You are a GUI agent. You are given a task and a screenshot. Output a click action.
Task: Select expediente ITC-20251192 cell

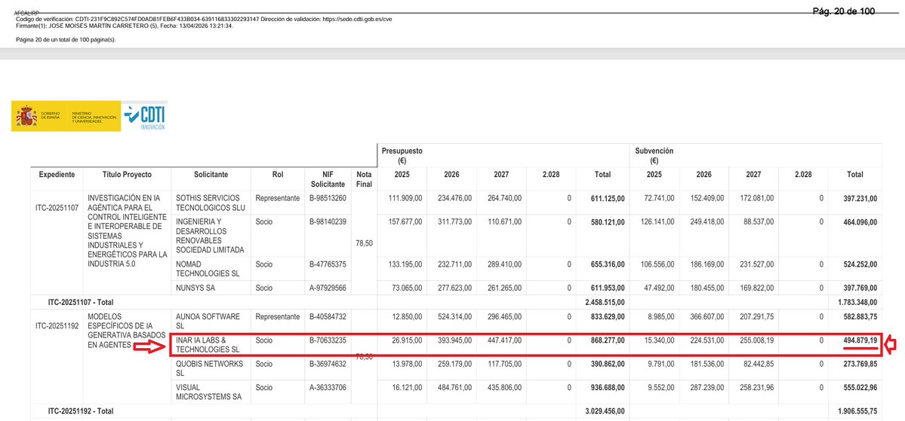57,326
